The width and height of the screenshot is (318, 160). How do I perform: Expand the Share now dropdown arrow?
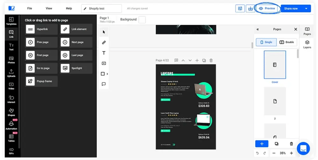306,8
